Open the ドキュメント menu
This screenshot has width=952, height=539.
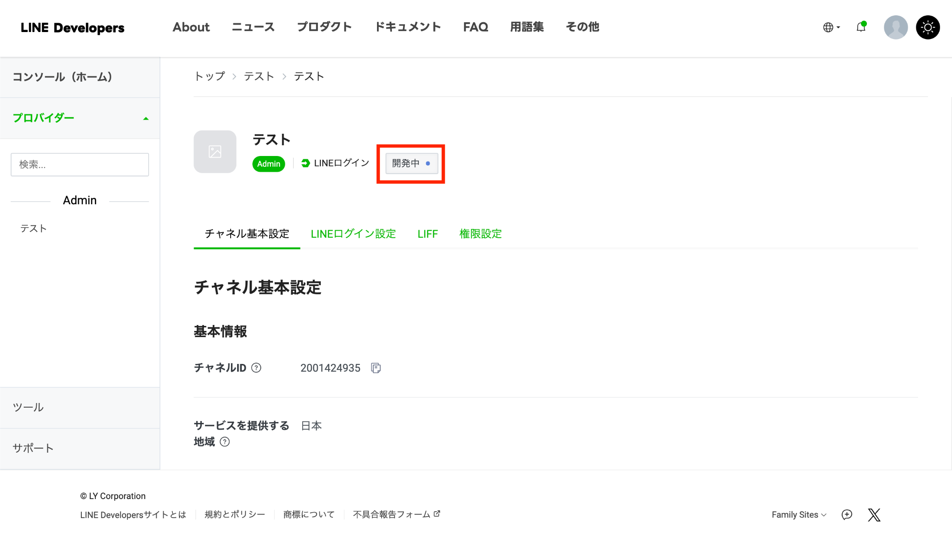(x=408, y=27)
